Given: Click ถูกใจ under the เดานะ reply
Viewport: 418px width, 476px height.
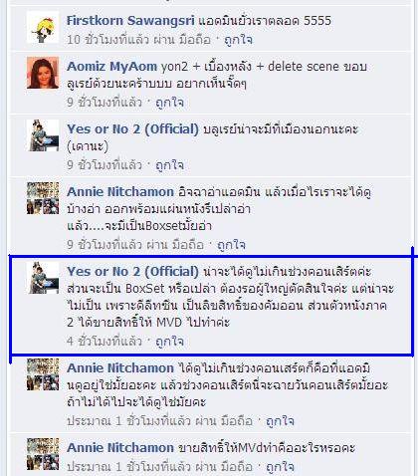Looking at the screenshot, I should (170, 165).
